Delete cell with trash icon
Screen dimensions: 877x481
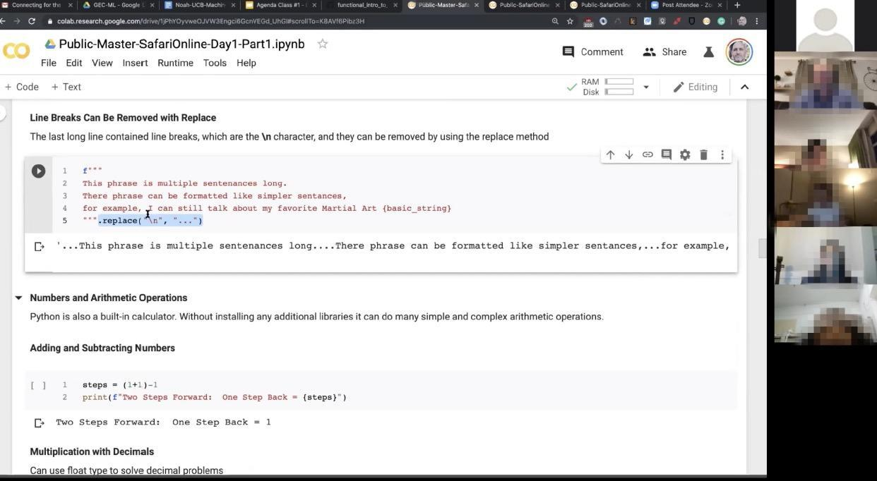click(x=703, y=155)
